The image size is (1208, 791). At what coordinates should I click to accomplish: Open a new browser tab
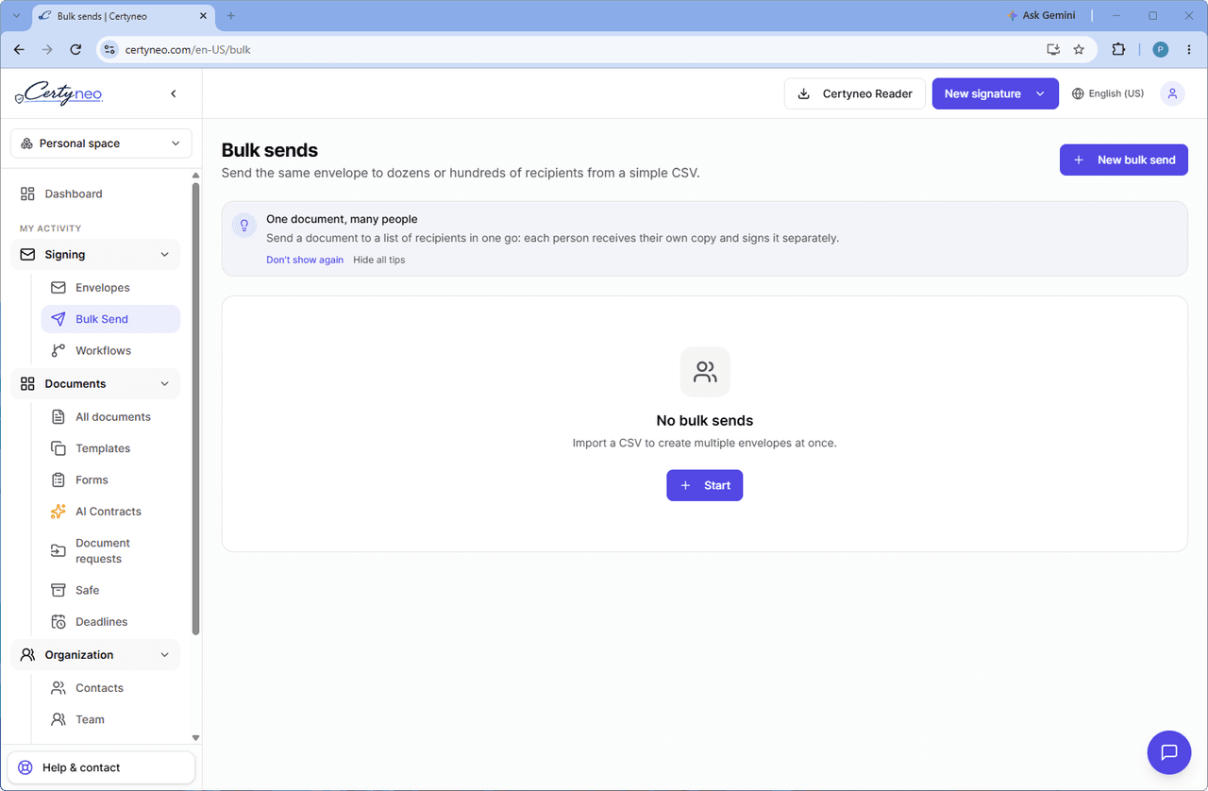(231, 16)
